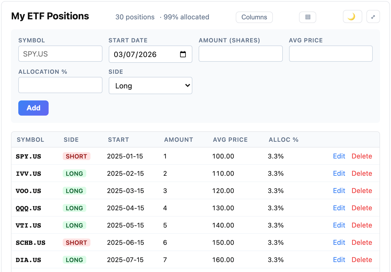Focus the Avg Price input
The height and width of the screenshot is (272, 391).
pyautogui.click(x=331, y=54)
